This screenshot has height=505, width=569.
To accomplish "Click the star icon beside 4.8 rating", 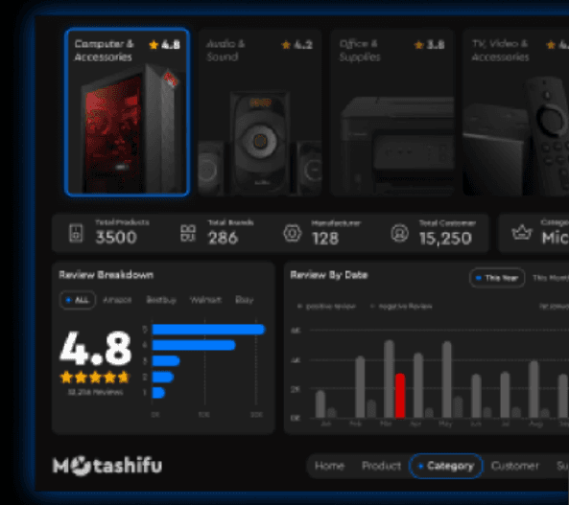I will [x=154, y=45].
